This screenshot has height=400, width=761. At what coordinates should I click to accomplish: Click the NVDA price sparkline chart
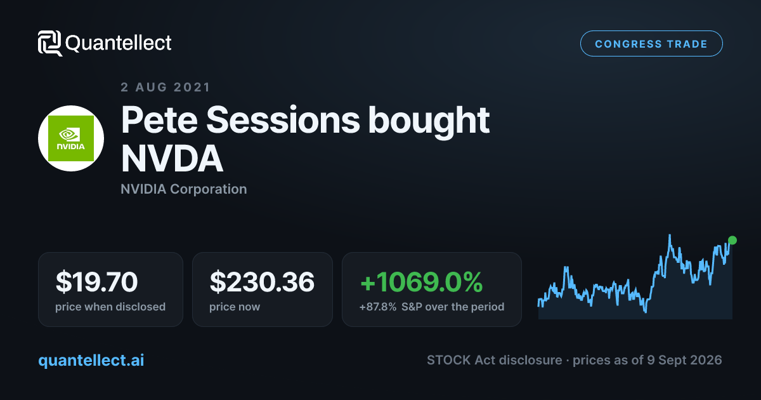[635, 277]
